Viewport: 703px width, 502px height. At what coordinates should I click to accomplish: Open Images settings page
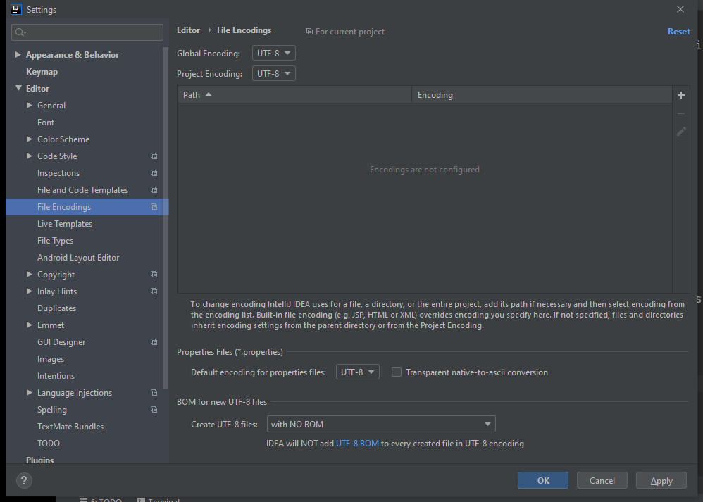(51, 359)
